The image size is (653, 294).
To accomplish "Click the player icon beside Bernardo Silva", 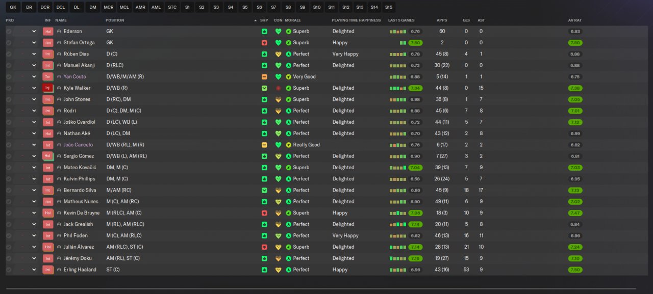I will click(x=59, y=190).
